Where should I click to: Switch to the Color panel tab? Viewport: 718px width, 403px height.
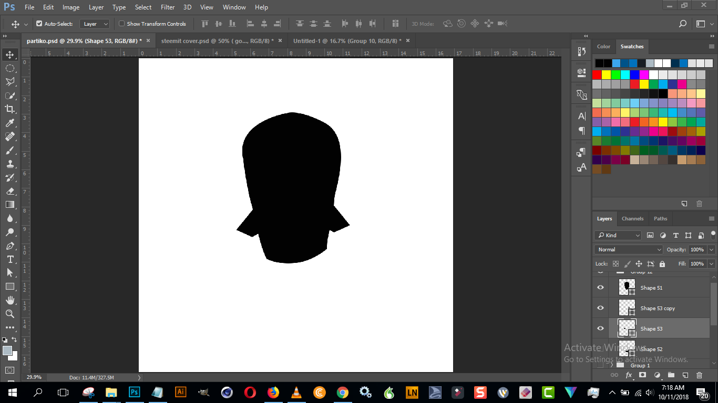tap(604, 47)
